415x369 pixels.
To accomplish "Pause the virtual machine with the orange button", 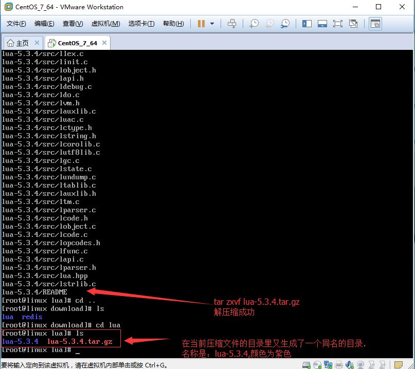I will [x=201, y=24].
